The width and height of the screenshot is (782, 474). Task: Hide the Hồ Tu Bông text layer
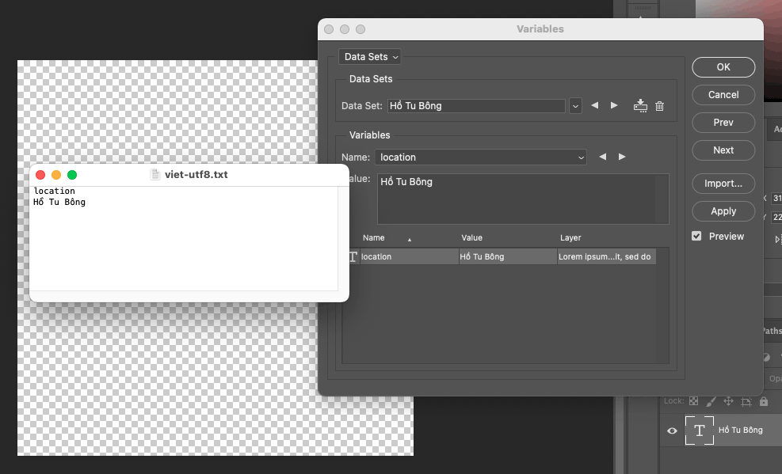pos(672,430)
